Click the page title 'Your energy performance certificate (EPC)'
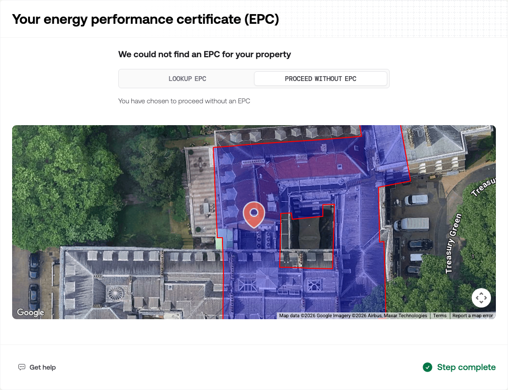Viewport: 508px width, 390px height. (x=145, y=19)
